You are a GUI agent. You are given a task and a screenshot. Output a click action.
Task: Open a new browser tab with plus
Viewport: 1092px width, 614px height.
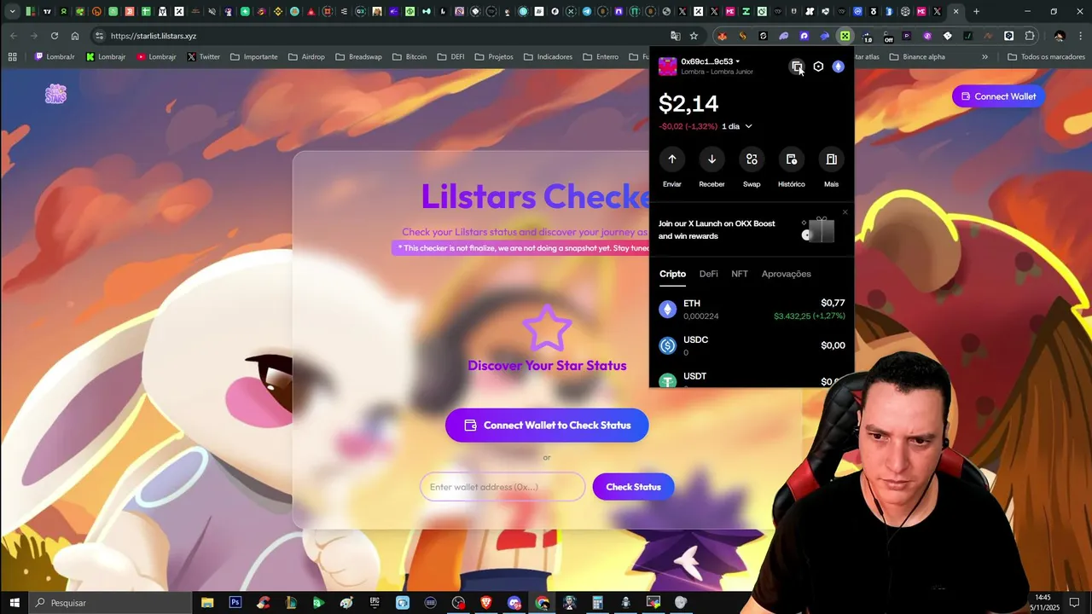tap(976, 12)
